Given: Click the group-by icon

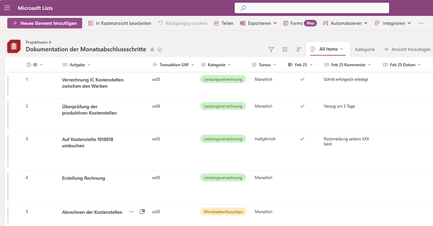Looking at the screenshot, I should (x=285, y=49).
